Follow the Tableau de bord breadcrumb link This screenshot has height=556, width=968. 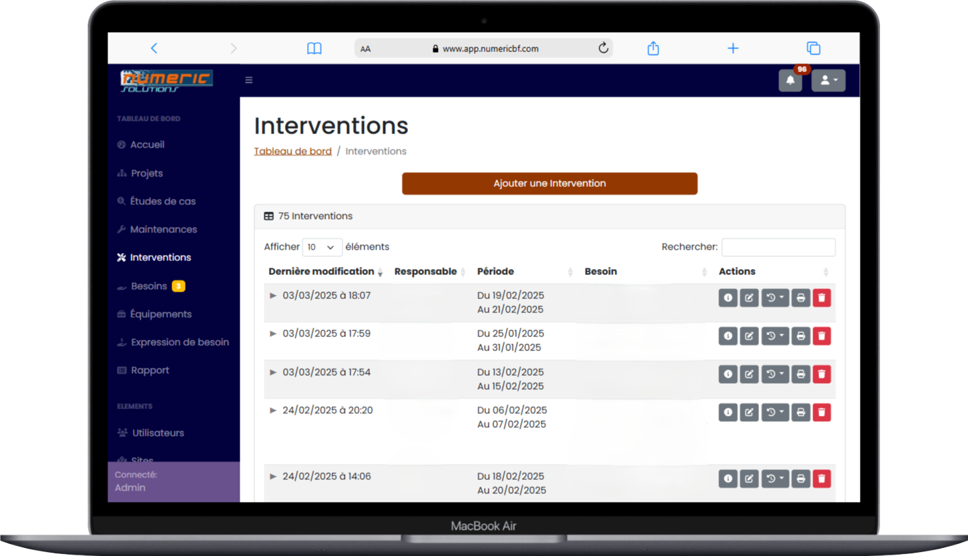(292, 152)
